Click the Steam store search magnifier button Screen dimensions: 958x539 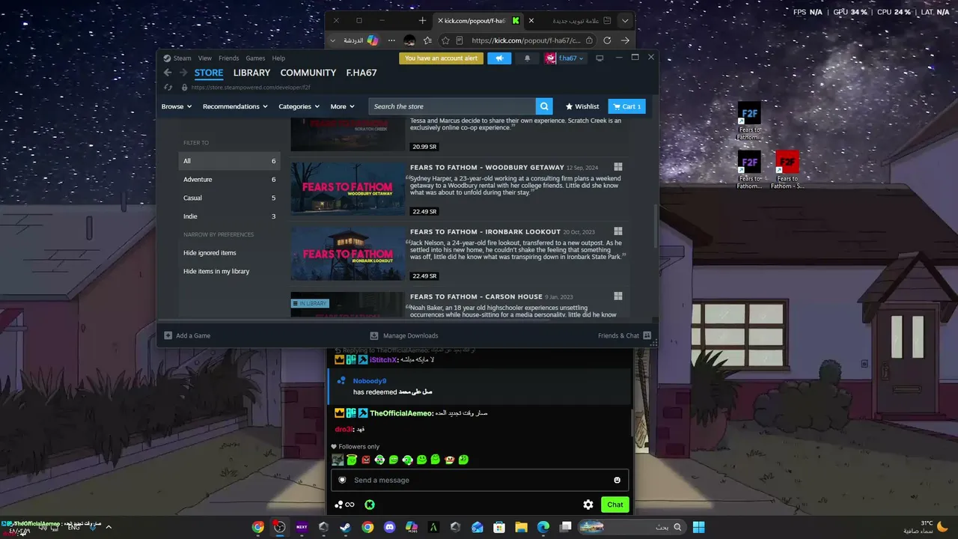(x=544, y=106)
